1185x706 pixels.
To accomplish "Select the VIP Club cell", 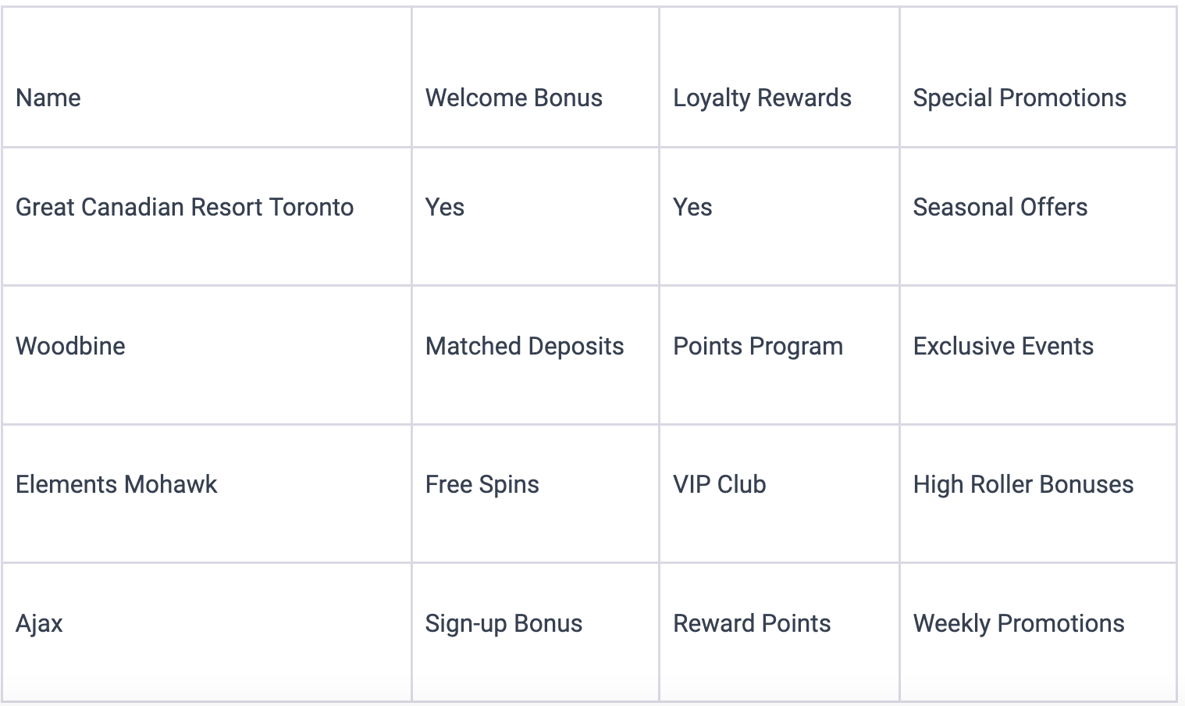I will click(x=720, y=484).
